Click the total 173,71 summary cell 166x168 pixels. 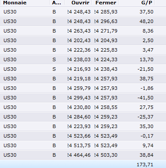pyautogui.click(x=145, y=165)
